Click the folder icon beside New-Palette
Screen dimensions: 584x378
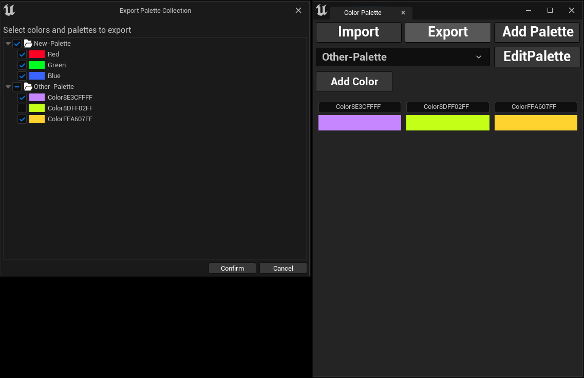[28, 43]
